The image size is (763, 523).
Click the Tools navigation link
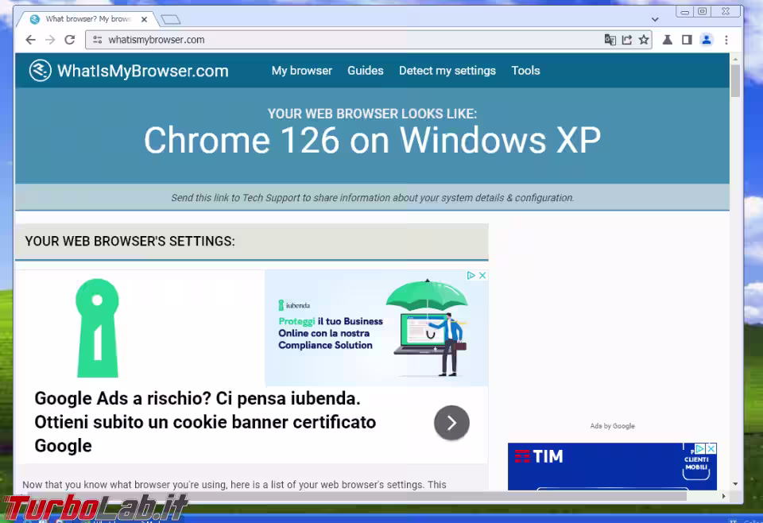[x=525, y=71]
